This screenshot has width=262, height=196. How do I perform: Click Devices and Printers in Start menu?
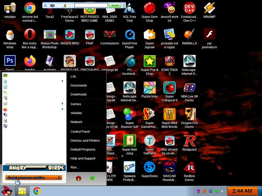pyautogui.click(x=85, y=141)
